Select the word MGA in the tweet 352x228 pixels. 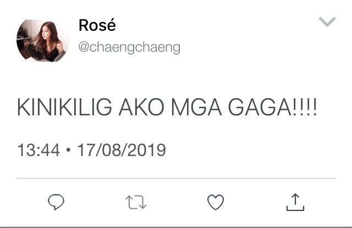tap(196, 107)
